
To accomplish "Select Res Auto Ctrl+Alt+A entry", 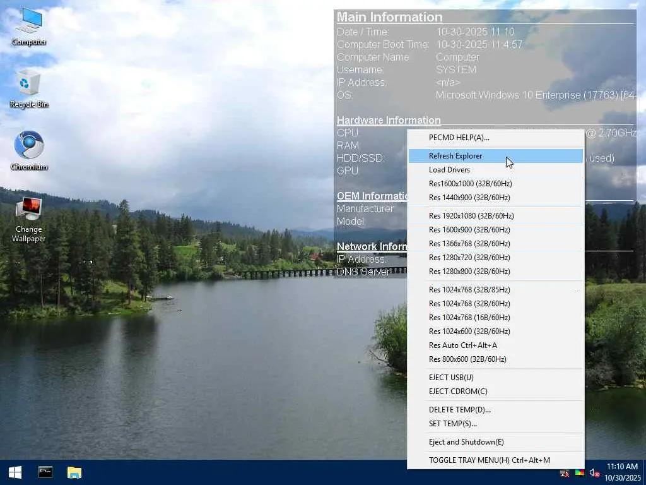I will 496,345.
